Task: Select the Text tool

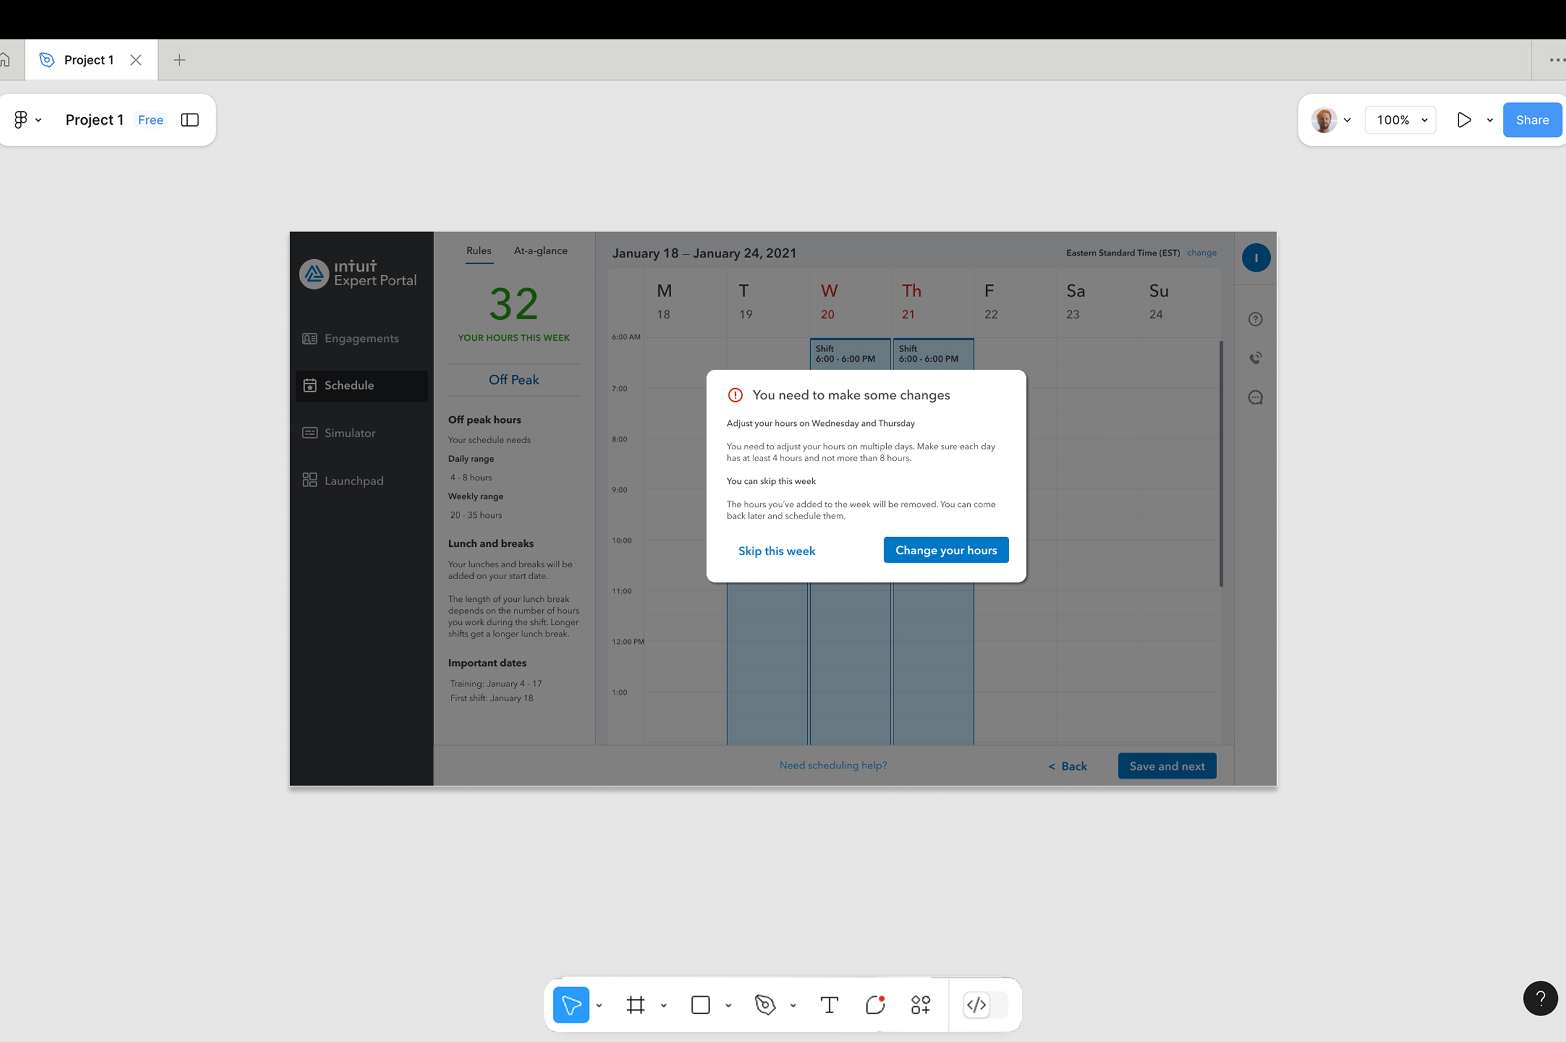Action: [829, 1005]
